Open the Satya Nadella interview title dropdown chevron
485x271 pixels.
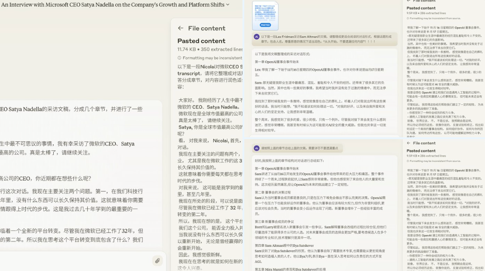pyautogui.click(x=228, y=4)
